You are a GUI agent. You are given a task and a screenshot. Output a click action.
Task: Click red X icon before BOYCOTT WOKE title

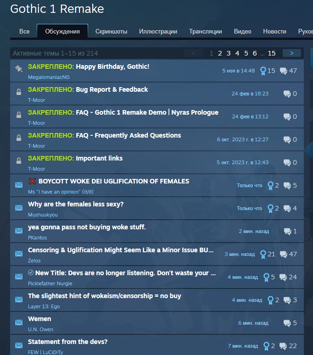click(x=33, y=181)
